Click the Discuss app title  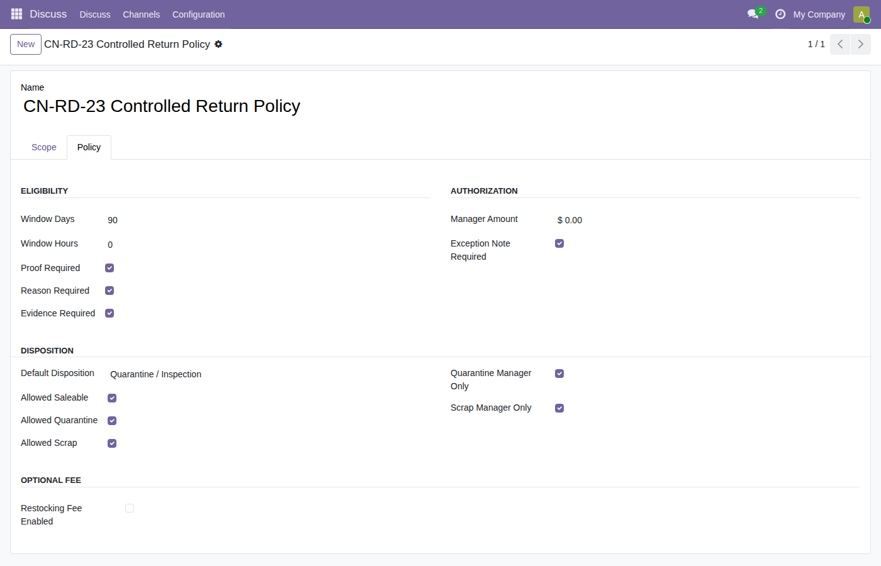click(48, 14)
